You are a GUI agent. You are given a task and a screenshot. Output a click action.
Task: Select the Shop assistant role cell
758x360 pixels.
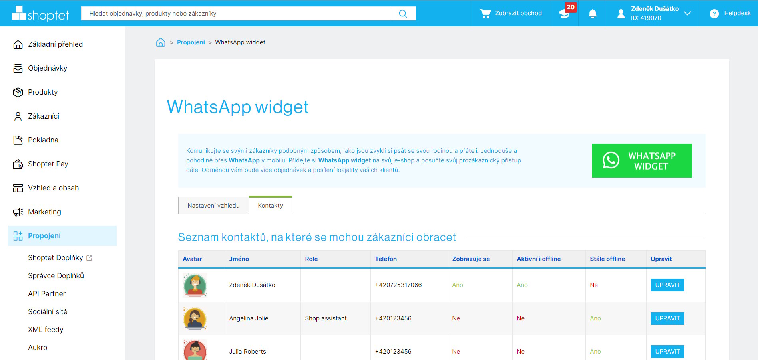click(x=326, y=318)
